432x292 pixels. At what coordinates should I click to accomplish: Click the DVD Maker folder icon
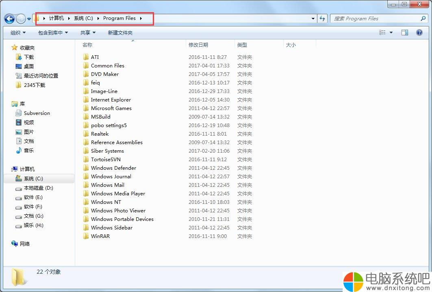(x=86, y=74)
